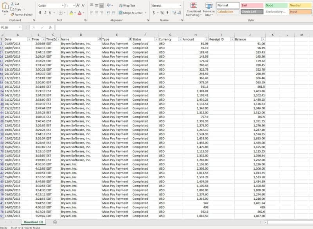The width and height of the screenshot is (313, 229).
Task: Open font size 11 dropdown
Action: [x=74, y=5]
